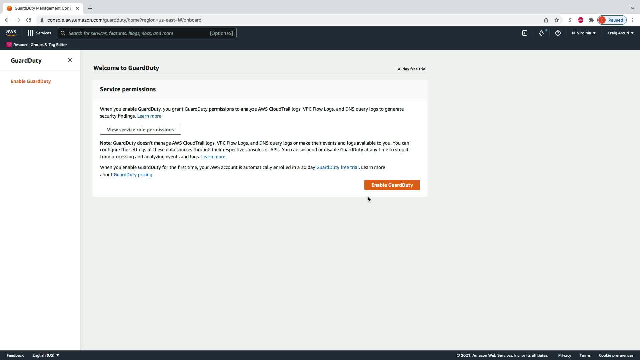Image resolution: width=640 pixels, height=360 pixels.
Task: Click the orange Enable GuardDuty button
Action: 392,185
